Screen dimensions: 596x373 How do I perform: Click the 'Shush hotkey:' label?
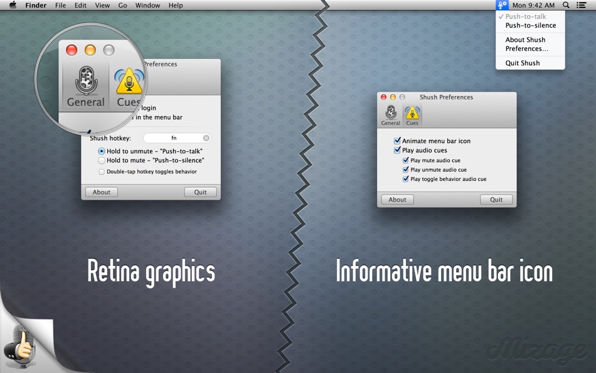110,138
